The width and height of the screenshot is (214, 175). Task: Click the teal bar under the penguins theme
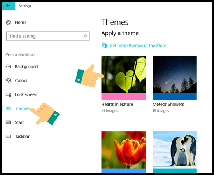[175, 171]
